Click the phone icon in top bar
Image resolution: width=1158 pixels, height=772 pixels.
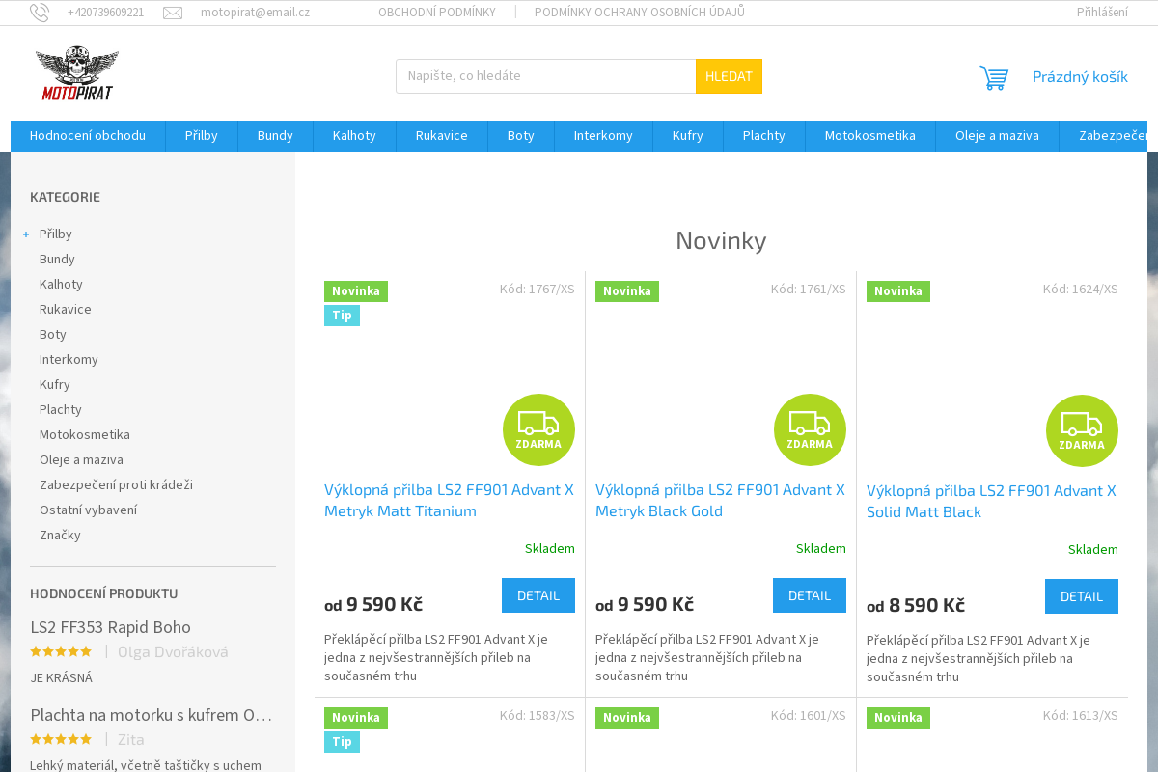pos(40,13)
